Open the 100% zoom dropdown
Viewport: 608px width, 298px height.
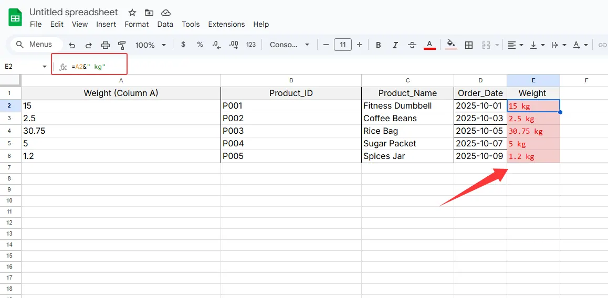(x=150, y=45)
